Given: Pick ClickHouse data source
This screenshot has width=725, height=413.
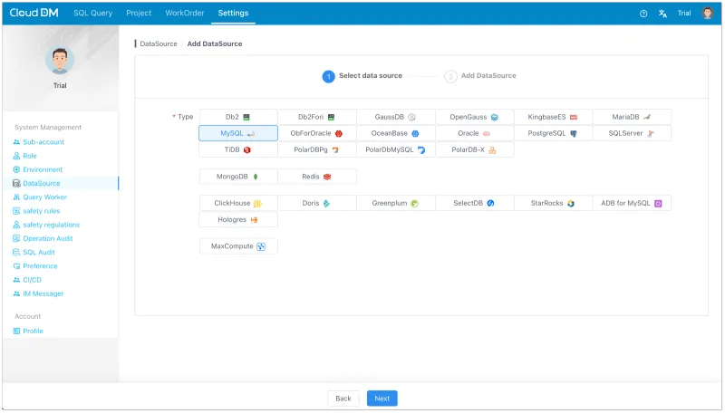Looking at the screenshot, I should [x=238, y=203].
